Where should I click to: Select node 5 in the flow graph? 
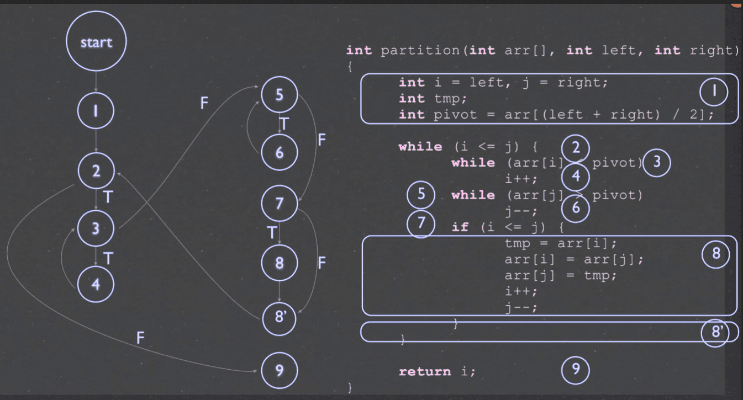point(280,94)
